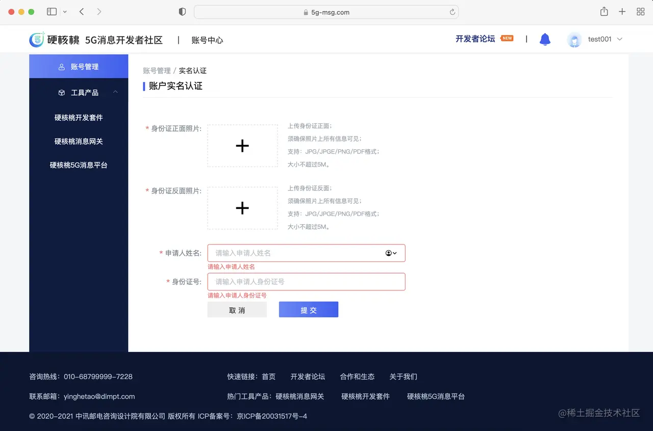Click error message 请输入申请人姓名 below name field
The width and height of the screenshot is (653, 431).
click(231, 267)
